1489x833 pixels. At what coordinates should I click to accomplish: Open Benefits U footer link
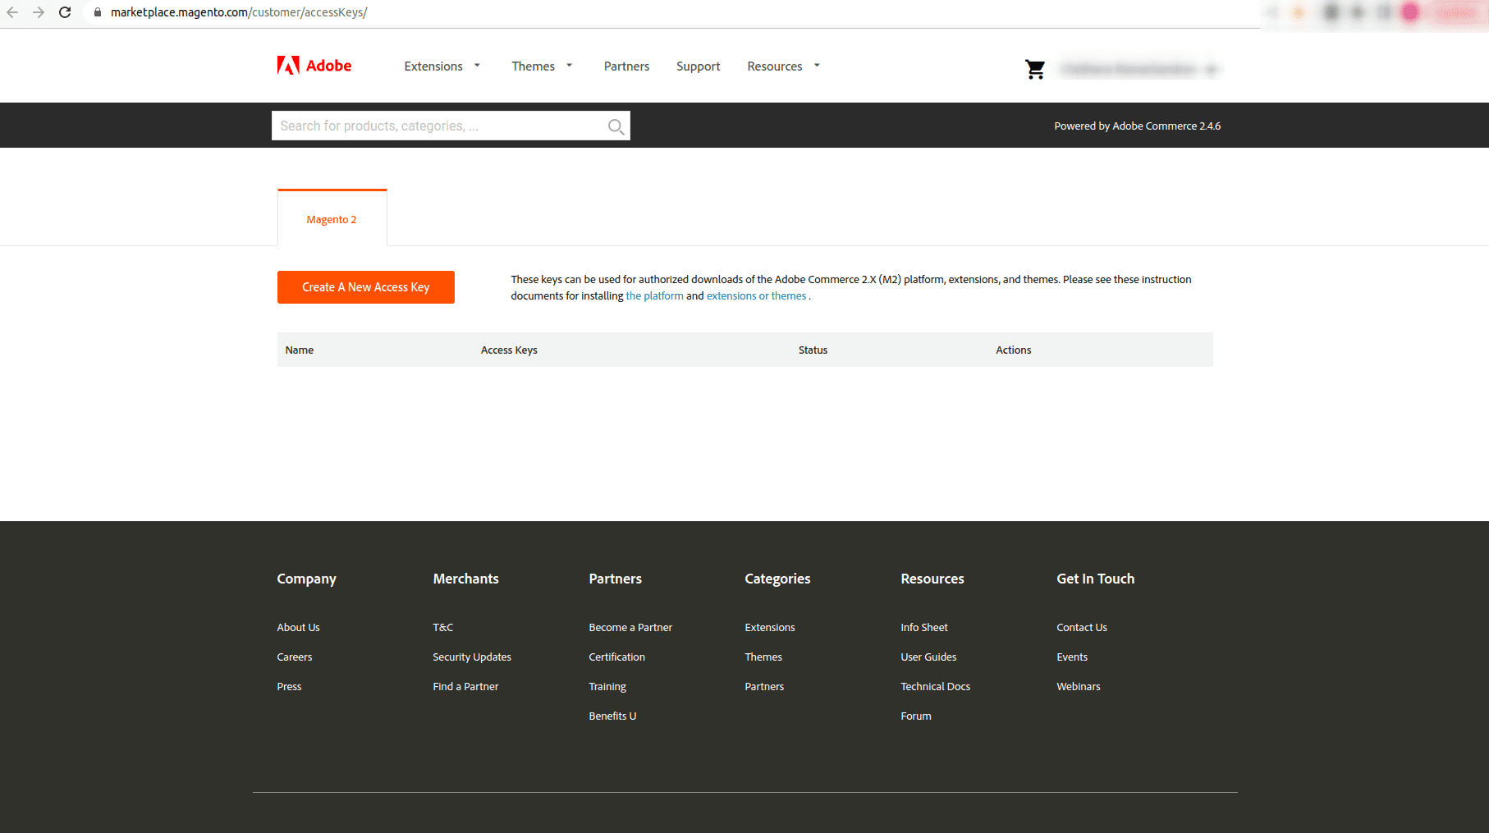click(612, 716)
